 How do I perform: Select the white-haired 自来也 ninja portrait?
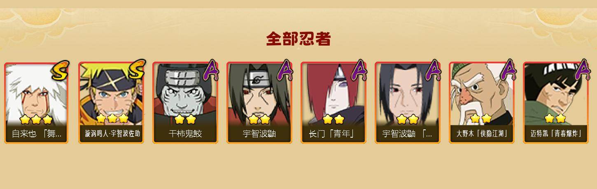pyautogui.click(x=36, y=103)
